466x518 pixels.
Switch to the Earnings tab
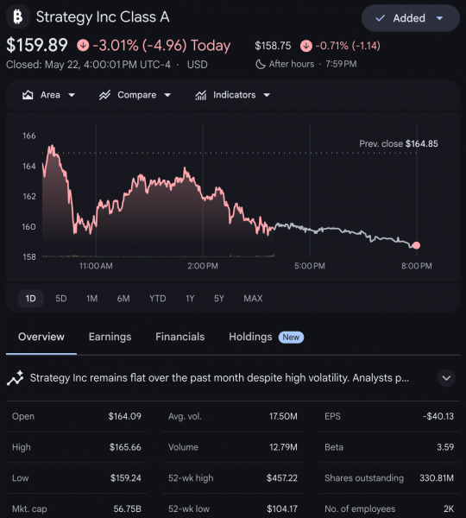(x=110, y=337)
